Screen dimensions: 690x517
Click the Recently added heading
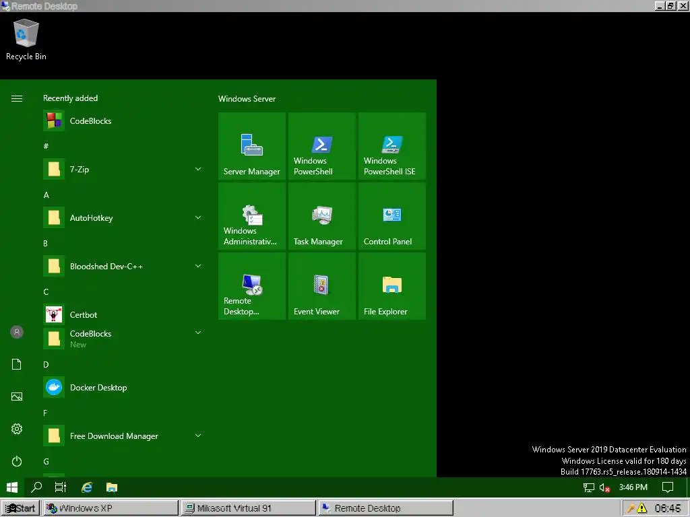tap(70, 98)
